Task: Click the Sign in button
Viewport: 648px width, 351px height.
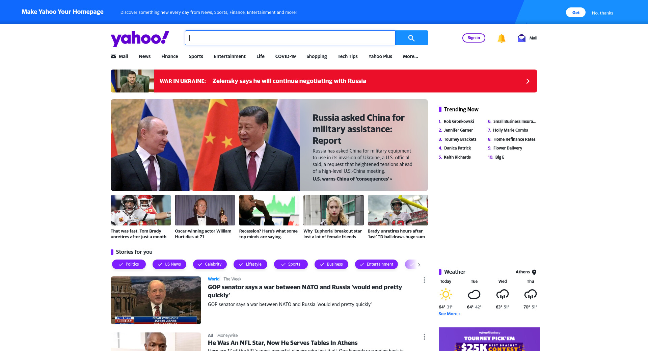Action: (474, 38)
